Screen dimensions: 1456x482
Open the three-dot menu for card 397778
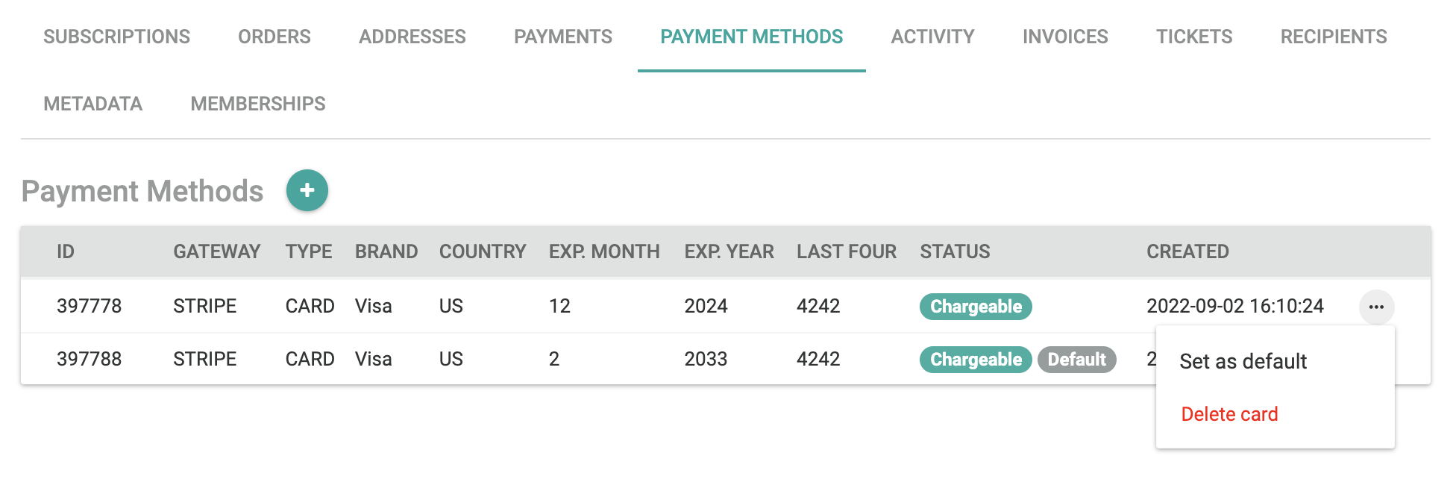(x=1376, y=307)
